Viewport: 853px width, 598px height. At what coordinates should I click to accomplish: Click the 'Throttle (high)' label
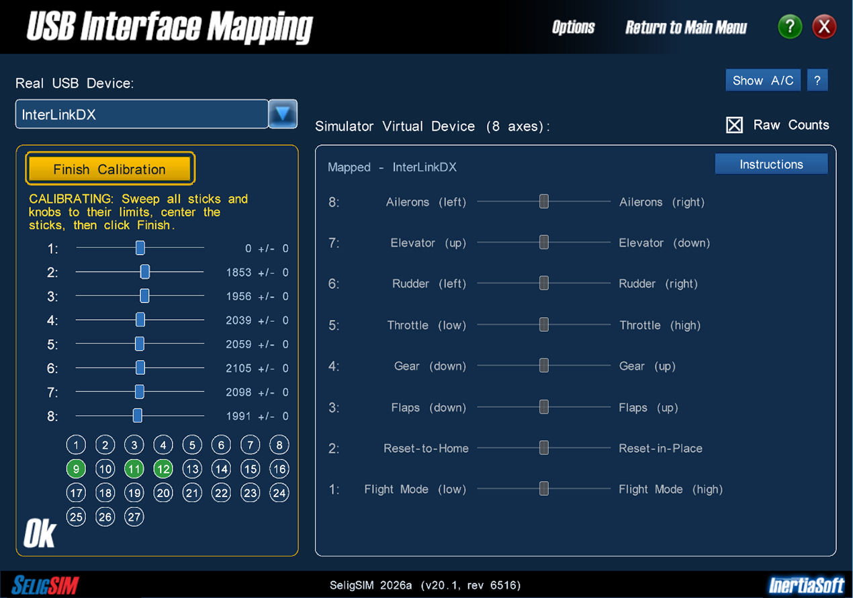click(x=660, y=325)
